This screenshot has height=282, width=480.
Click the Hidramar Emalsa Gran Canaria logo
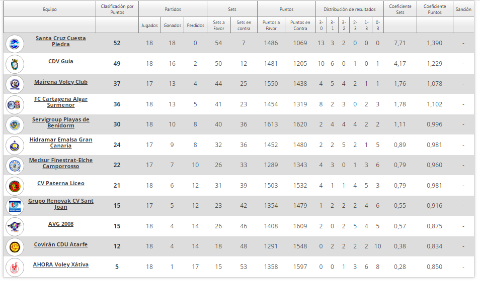coord(15,146)
